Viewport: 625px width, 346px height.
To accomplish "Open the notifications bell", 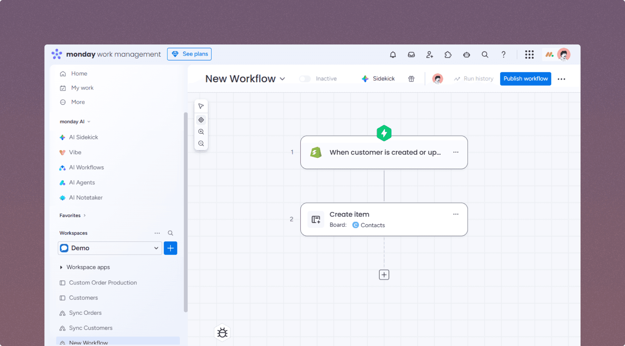I will point(393,55).
